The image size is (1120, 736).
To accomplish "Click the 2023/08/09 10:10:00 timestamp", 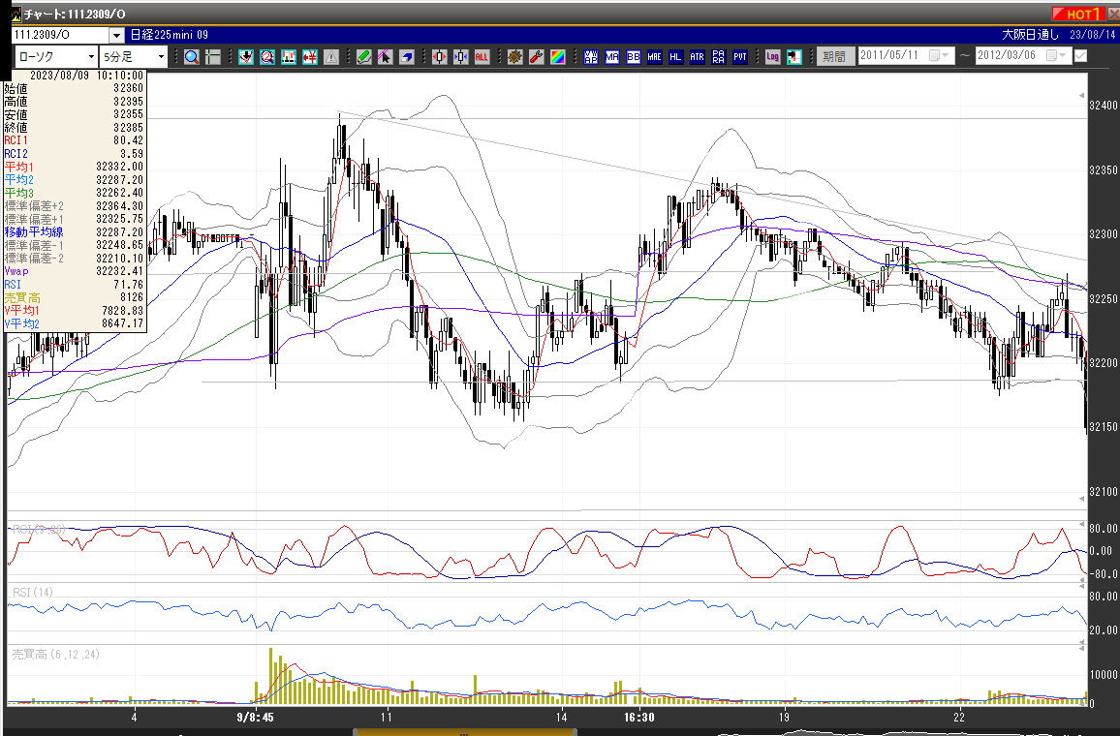I will [86, 75].
